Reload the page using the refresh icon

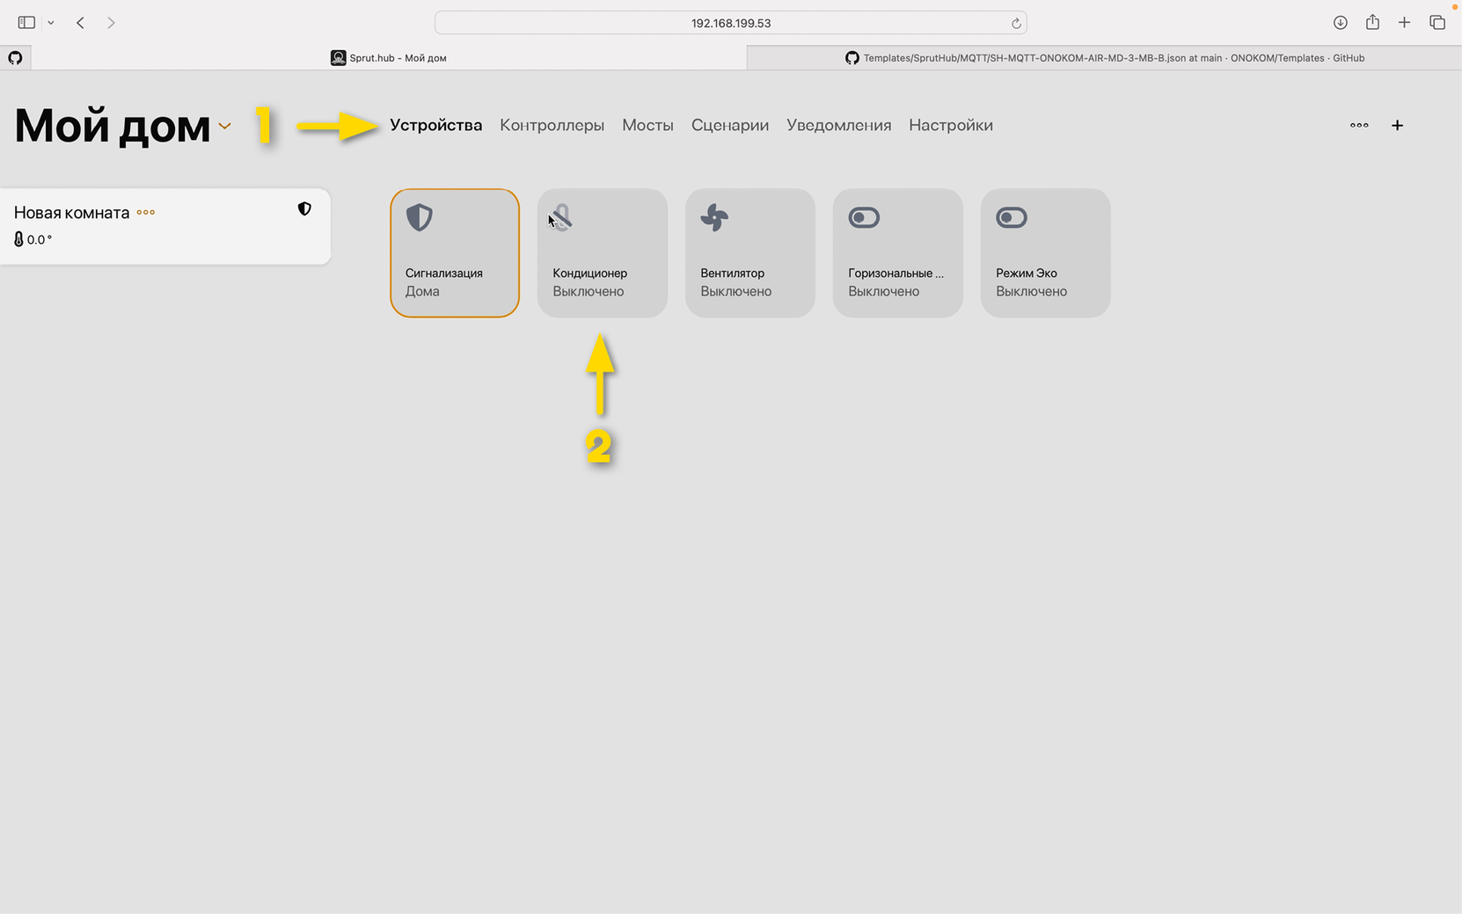(x=1016, y=24)
